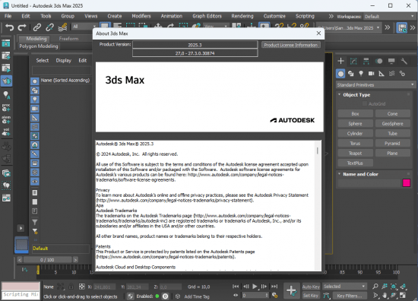Click the Add Time Tag cube icon
This screenshot has width=418, height=301.
[x=178, y=296]
